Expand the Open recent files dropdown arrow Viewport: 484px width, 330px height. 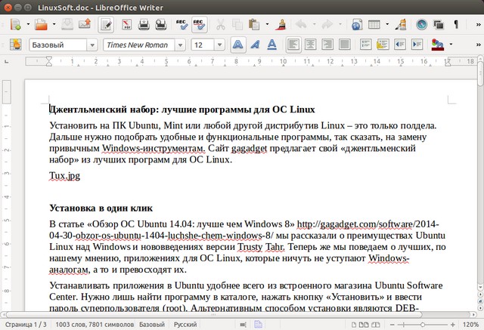[x=54, y=24]
